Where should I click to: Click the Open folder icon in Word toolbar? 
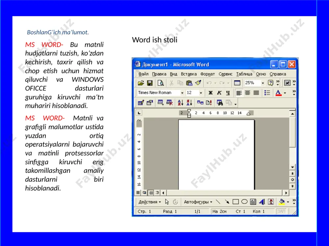click(141, 83)
